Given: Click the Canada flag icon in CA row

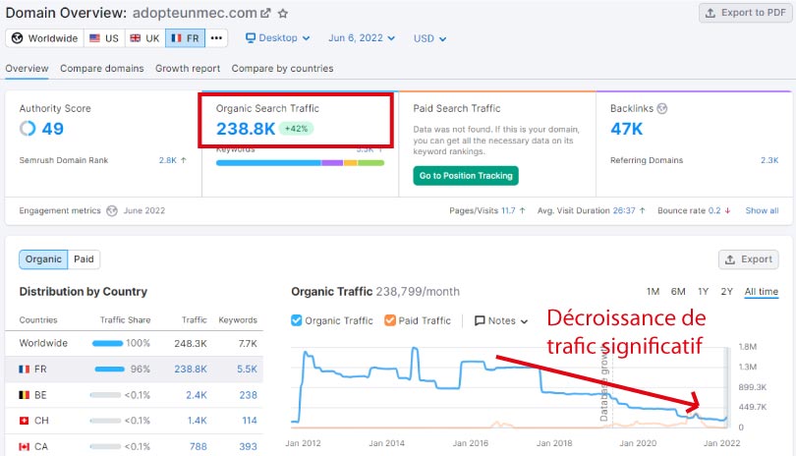Looking at the screenshot, I should click(24, 447).
